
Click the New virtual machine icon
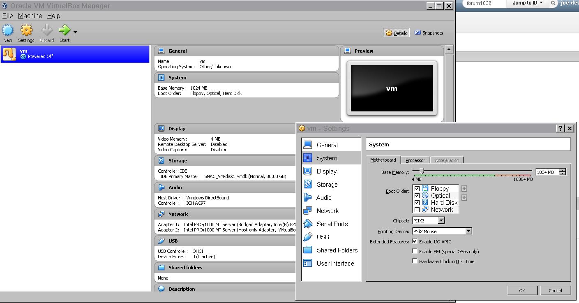click(x=8, y=31)
